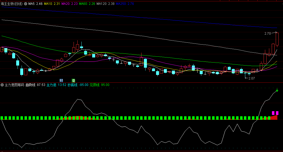This screenshot has height=152, width=283.
Task: Select the MA60: 2.26 label
Action: [87, 4]
